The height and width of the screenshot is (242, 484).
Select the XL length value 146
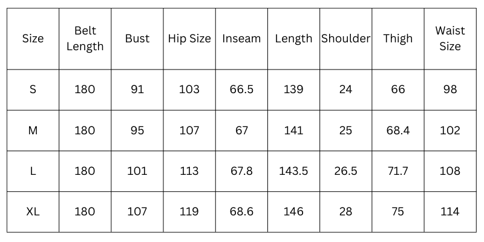click(x=293, y=212)
